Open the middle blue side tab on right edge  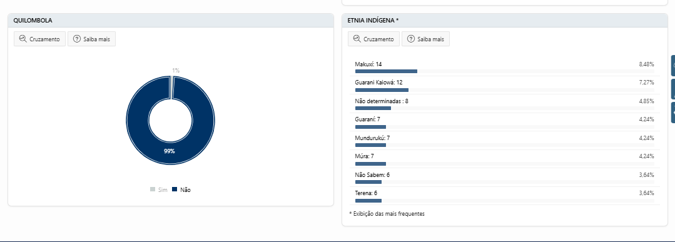click(x=673, y=89)
